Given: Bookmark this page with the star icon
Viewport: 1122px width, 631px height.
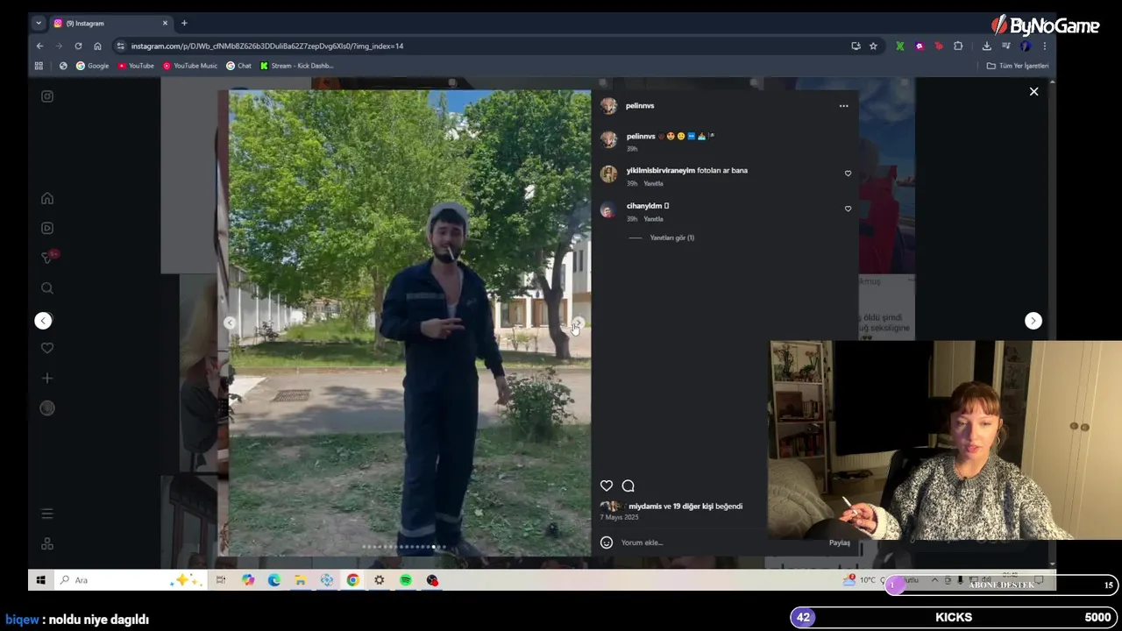Looking at the screenshot, I should tap(873, 46).
